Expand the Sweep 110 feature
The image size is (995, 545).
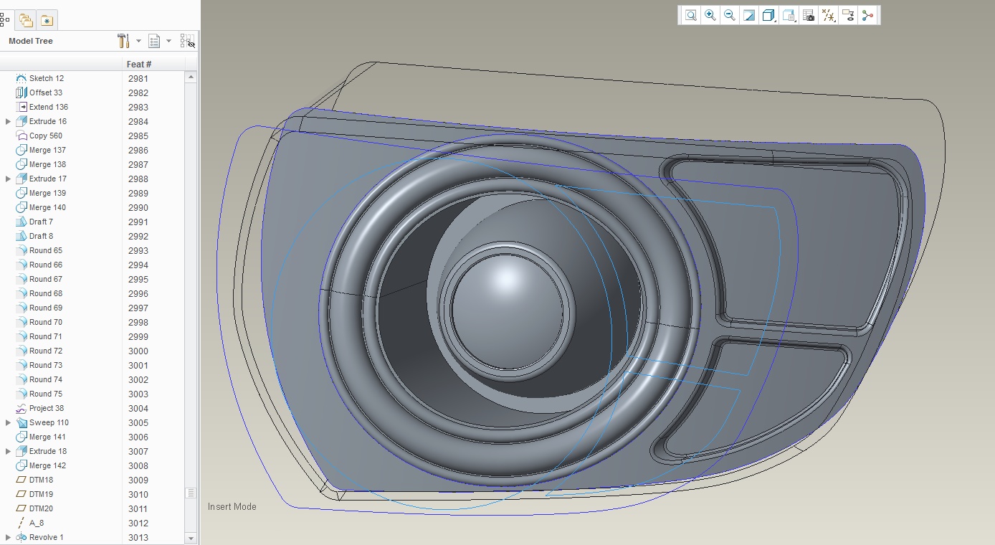8,422
